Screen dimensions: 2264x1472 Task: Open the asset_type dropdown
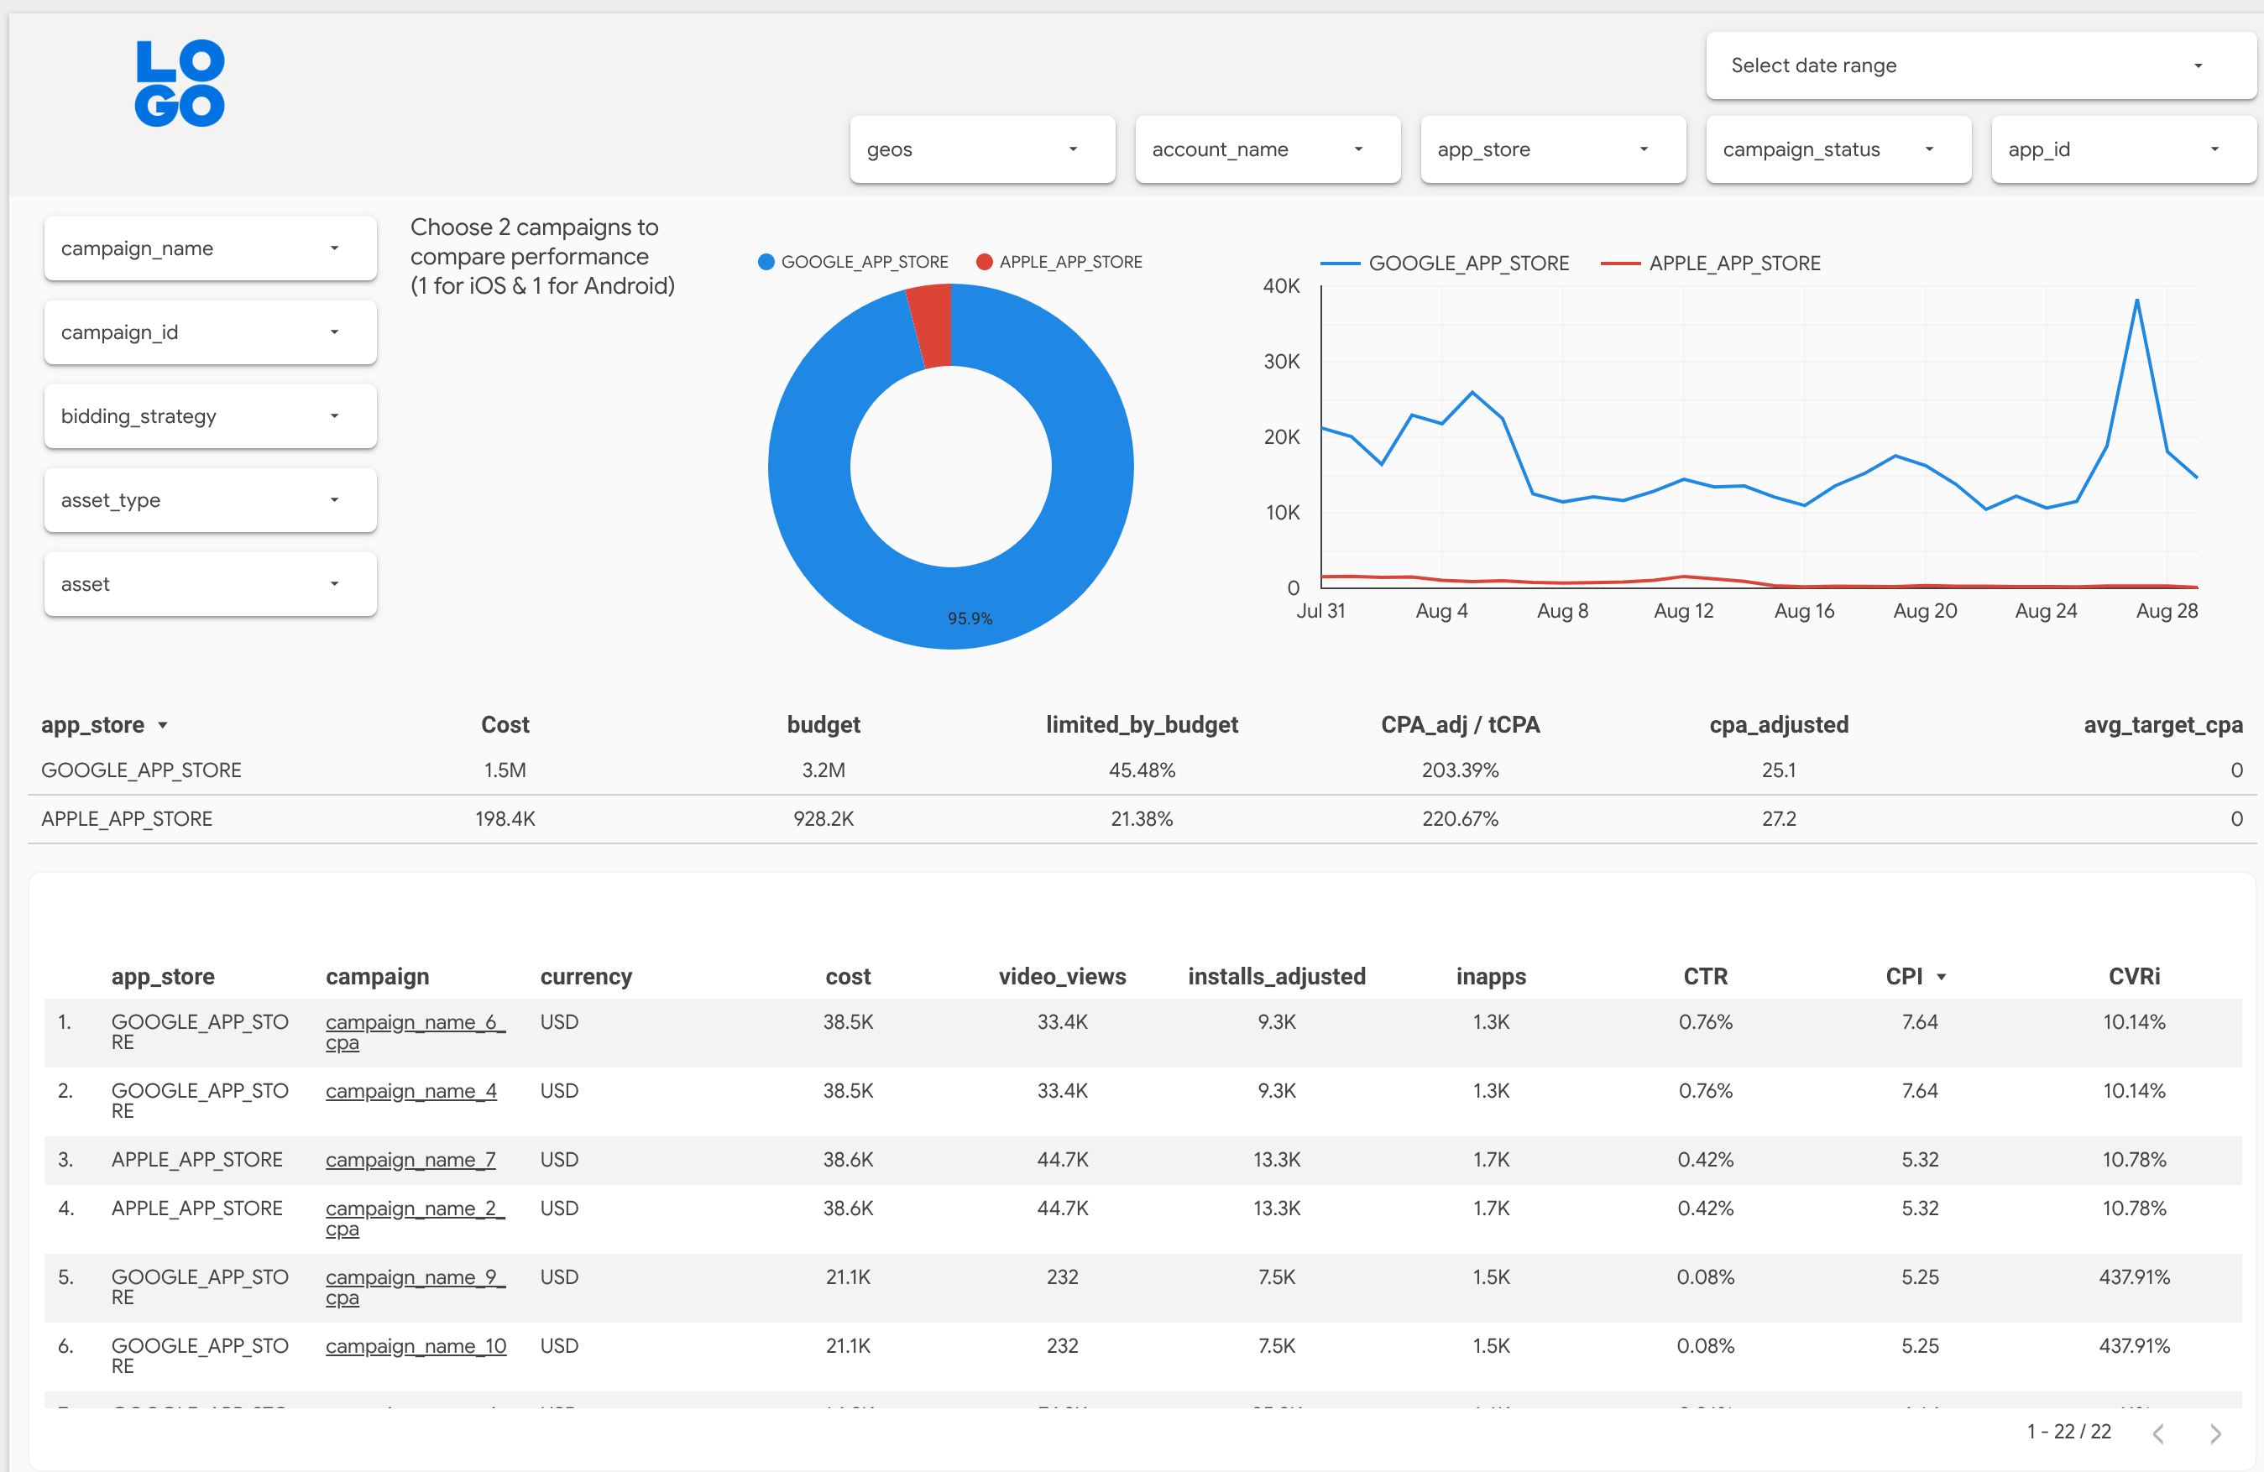(x=210, y=500)
